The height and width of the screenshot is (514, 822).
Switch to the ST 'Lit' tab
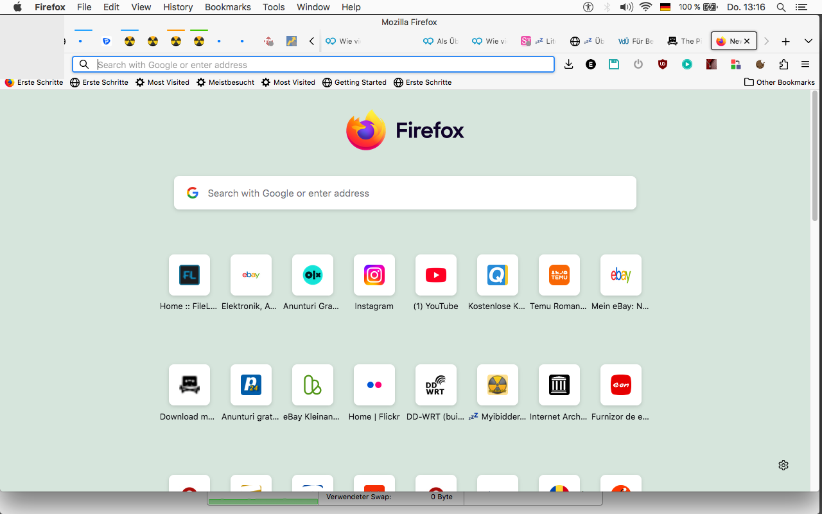538,41
